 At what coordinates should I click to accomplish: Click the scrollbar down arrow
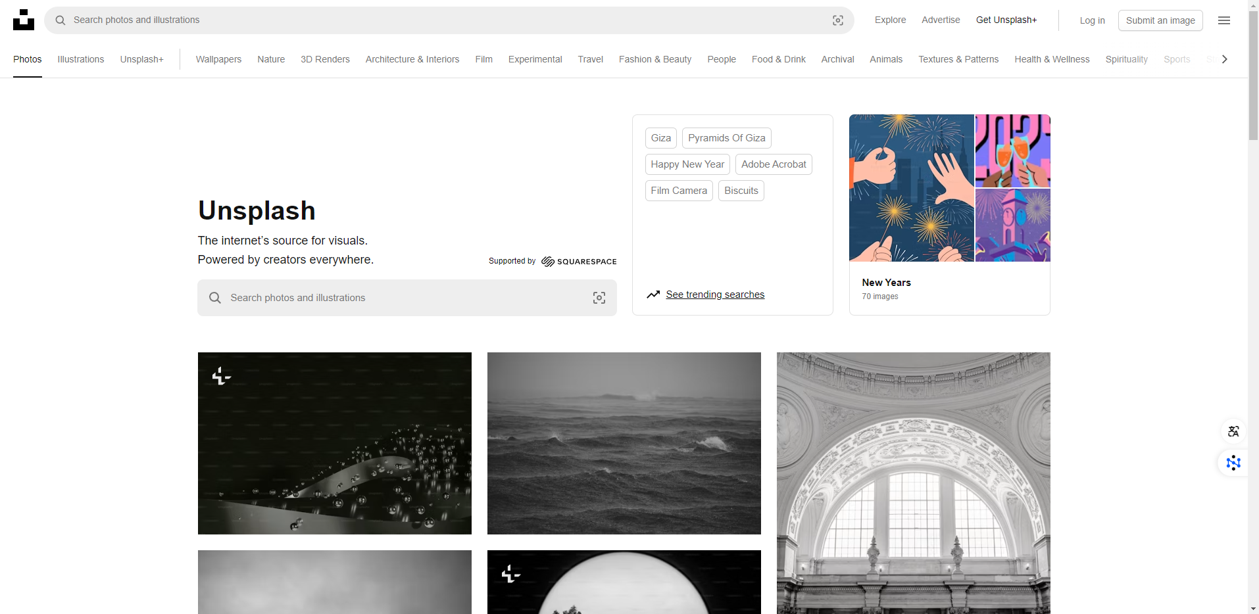pyautogui.click(x=1253, y=609)
